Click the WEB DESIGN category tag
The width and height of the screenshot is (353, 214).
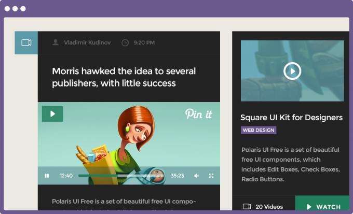[259, 130]
